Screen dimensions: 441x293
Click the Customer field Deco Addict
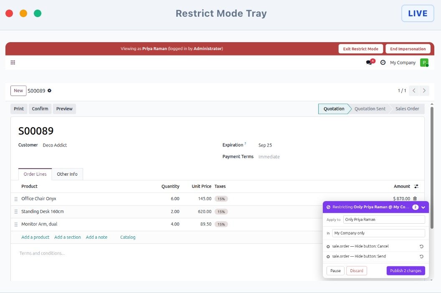tap(55, 145)
